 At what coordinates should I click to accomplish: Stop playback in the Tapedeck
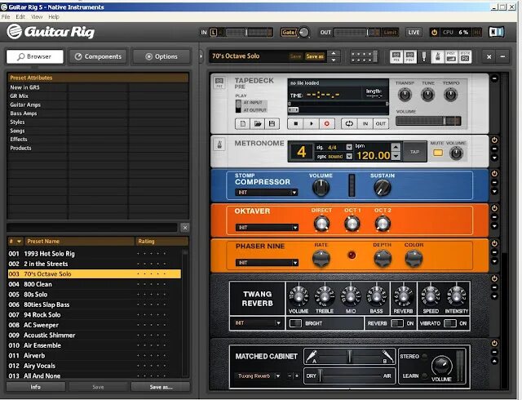click(x=295, y=123)
